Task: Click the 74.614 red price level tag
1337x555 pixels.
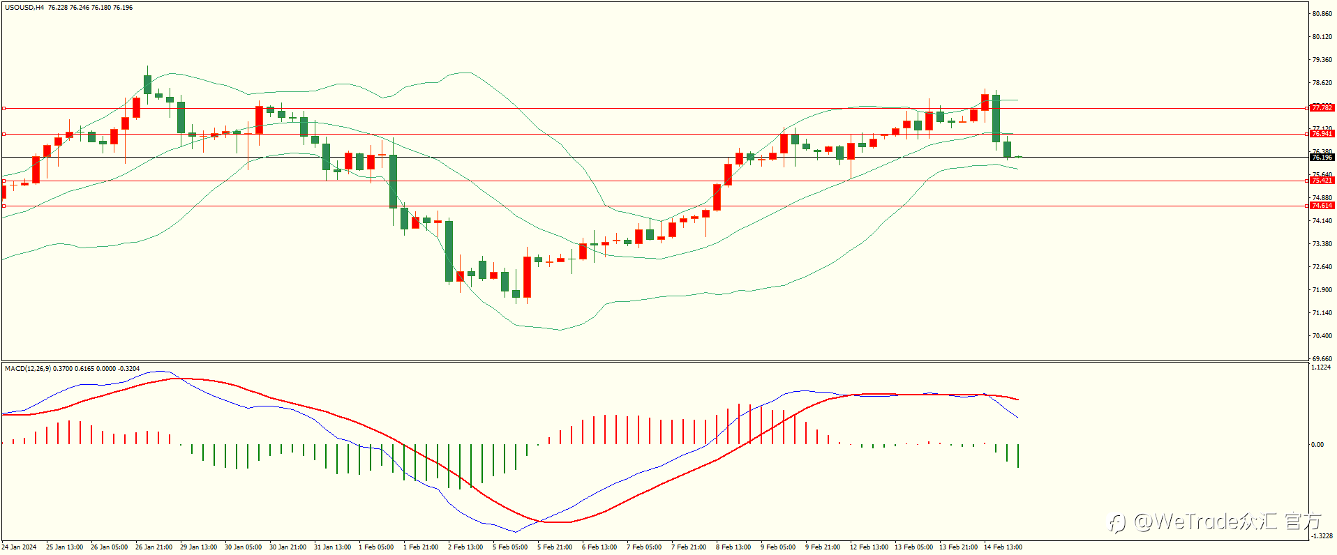Action: [1322, 206]
